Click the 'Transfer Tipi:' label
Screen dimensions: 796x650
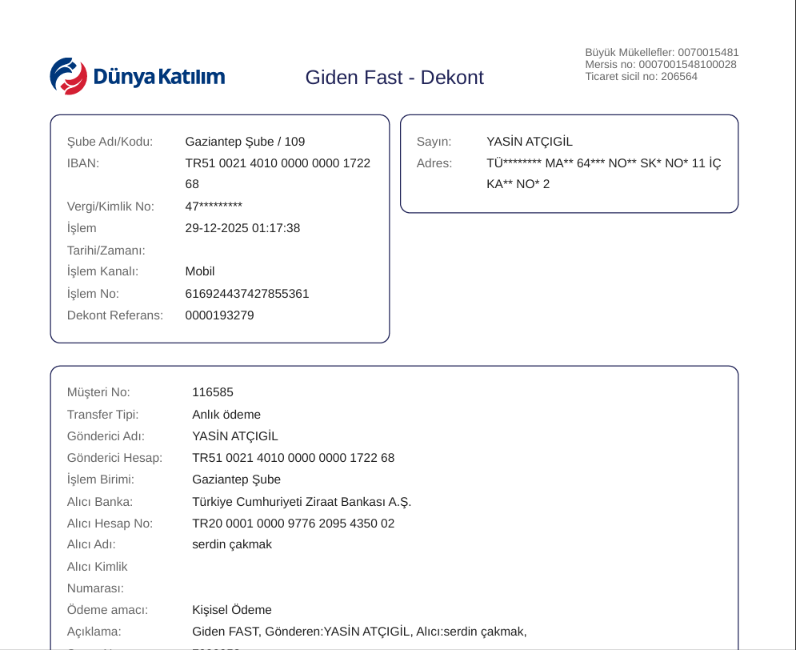pyautogui.click(x=102, y=415)
